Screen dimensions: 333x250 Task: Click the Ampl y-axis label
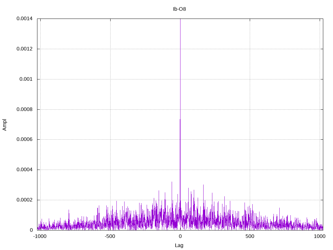[5, 125]
